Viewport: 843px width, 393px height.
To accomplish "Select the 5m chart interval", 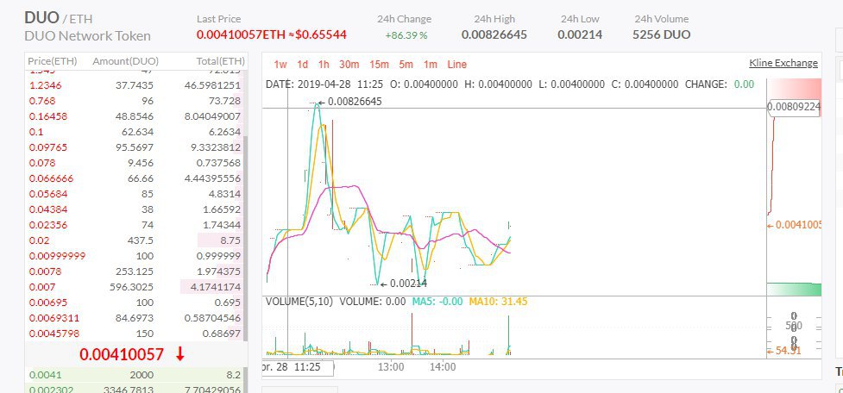I will coord(406,65).
